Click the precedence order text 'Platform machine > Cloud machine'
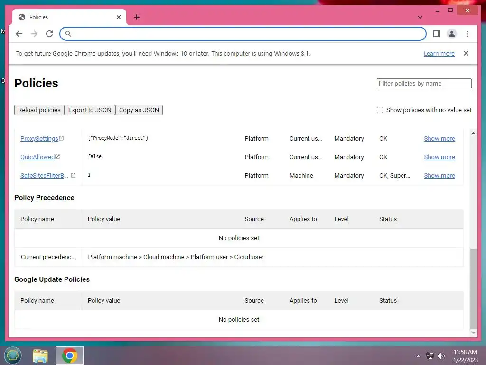The image size is (486, 365). tap(136, 257)
